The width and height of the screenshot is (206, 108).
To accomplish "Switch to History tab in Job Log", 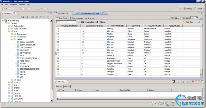I will coord(67,86).
